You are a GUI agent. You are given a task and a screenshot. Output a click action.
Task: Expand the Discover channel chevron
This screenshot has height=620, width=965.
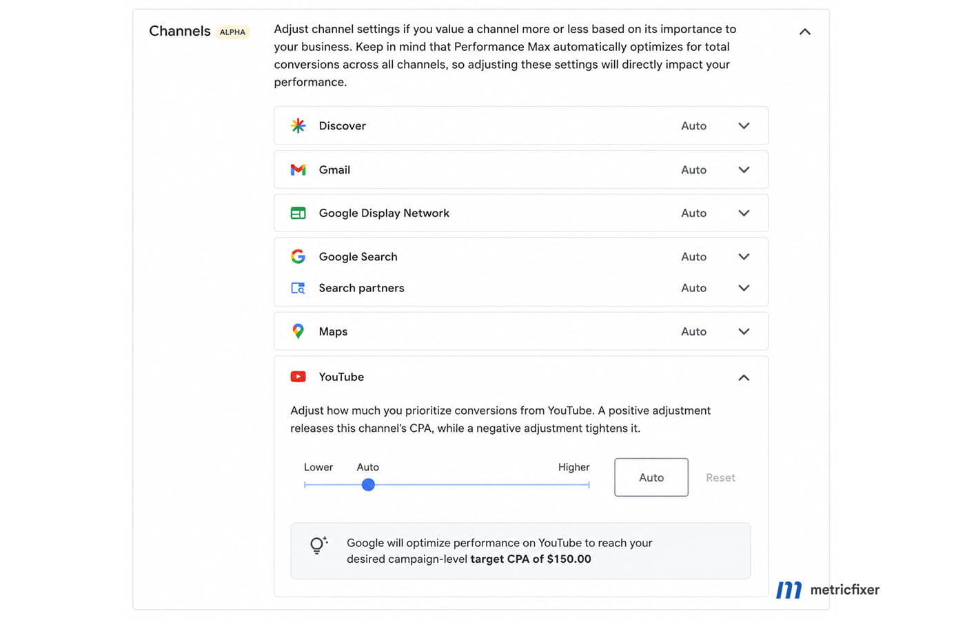point(744,126)
